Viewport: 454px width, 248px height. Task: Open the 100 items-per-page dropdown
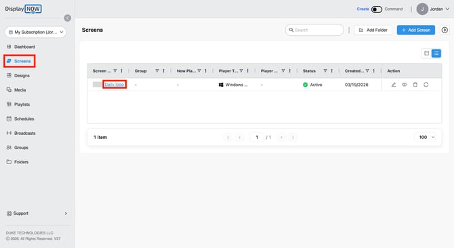pos(426,137)
